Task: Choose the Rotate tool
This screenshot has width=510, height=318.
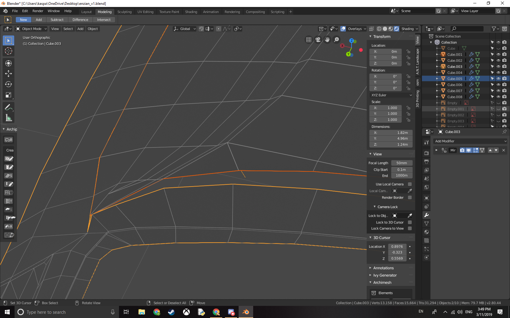Action: [x=8, y=84]
